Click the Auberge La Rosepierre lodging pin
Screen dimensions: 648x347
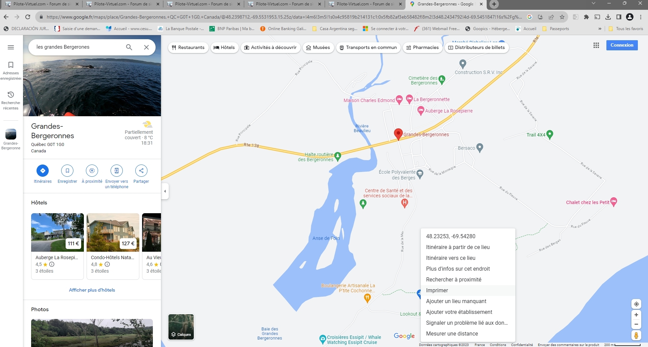point(421,110)
